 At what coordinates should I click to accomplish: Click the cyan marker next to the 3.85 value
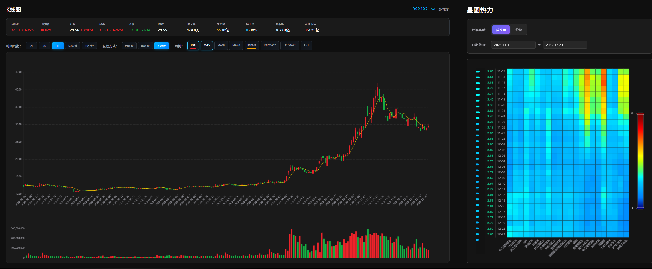478,83
